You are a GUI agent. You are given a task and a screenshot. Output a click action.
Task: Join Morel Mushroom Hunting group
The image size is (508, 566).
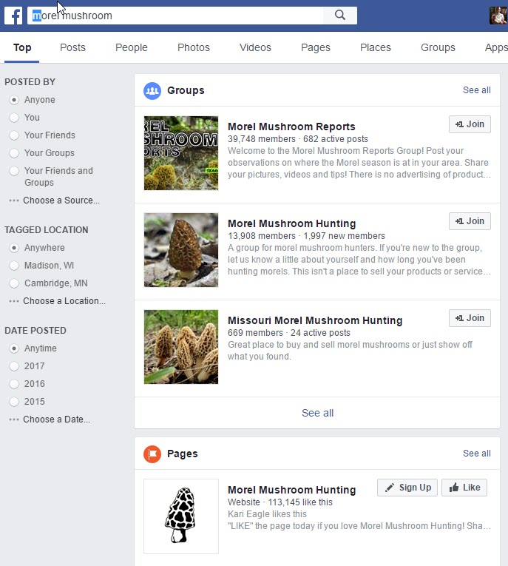[470, 221]
